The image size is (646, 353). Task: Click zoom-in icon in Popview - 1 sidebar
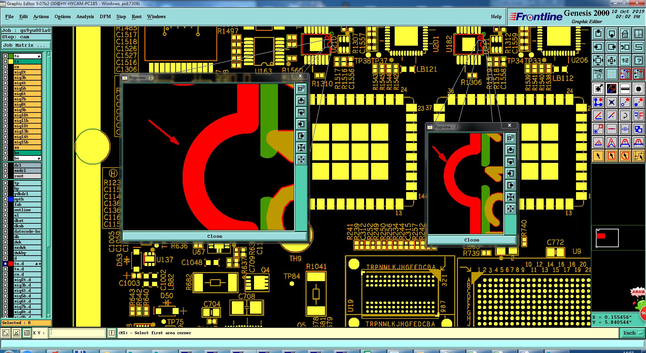[x=301, y=147]
